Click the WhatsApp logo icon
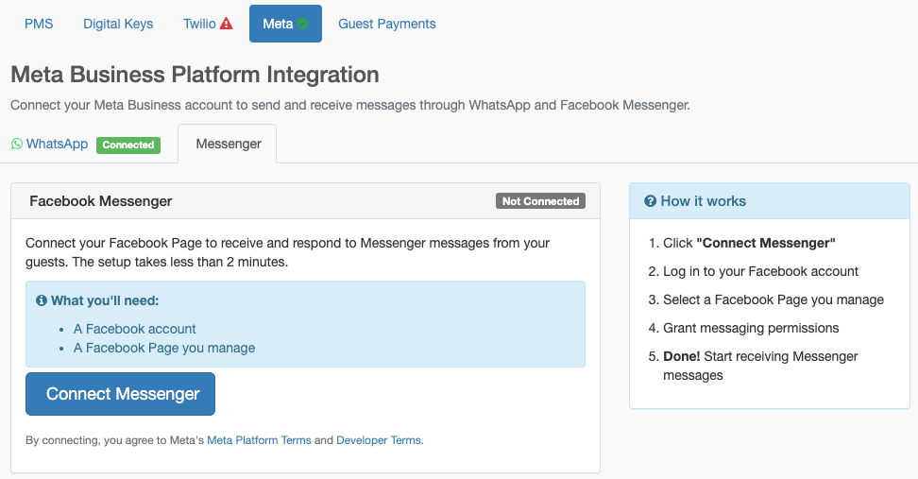 click(x=17, y=145)
